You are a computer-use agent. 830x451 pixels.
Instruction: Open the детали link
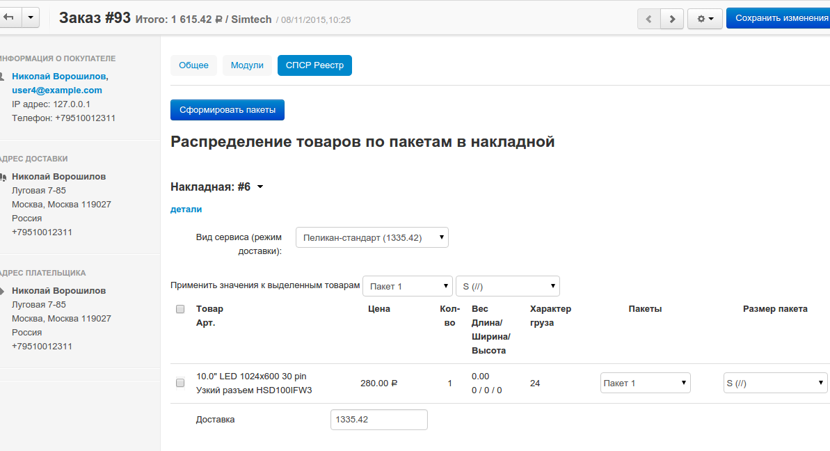pos(186,209)
